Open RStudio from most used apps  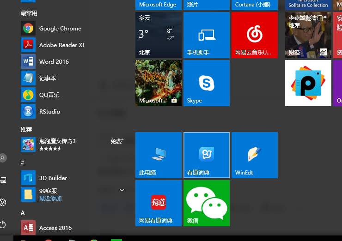tap(73, 111)
